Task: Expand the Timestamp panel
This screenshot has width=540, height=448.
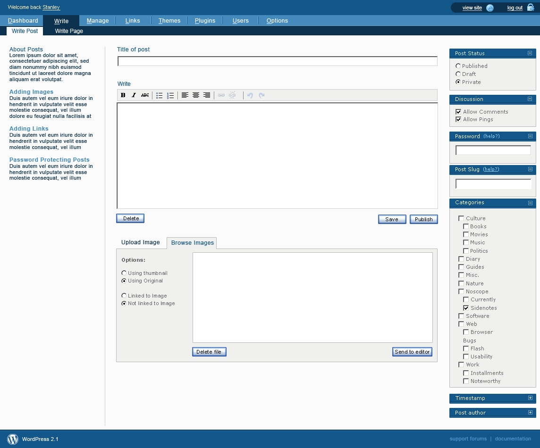Action: point(530,398)
